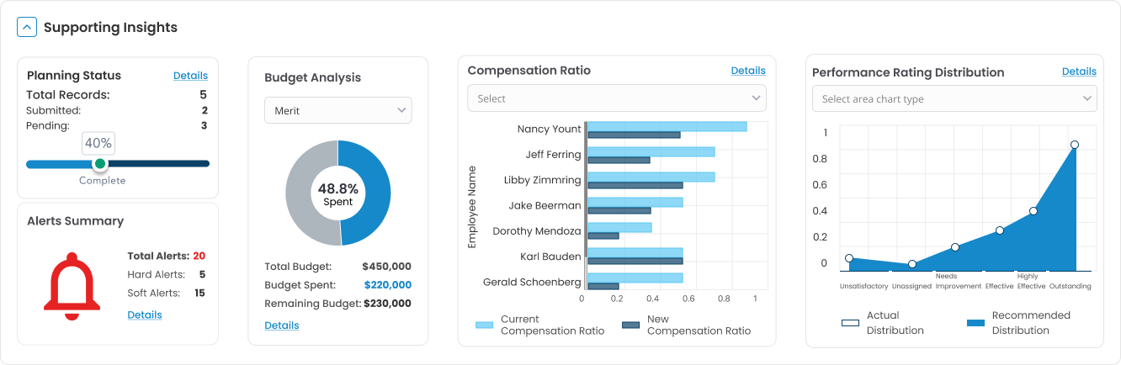
Task: Click the Needs Improvement data point marker
Action: [x=955, y=247]
